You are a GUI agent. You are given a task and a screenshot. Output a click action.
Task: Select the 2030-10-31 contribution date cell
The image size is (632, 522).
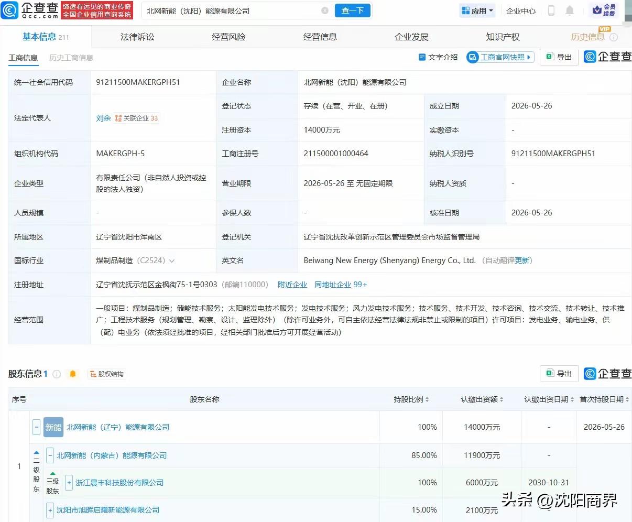[549, 483]
